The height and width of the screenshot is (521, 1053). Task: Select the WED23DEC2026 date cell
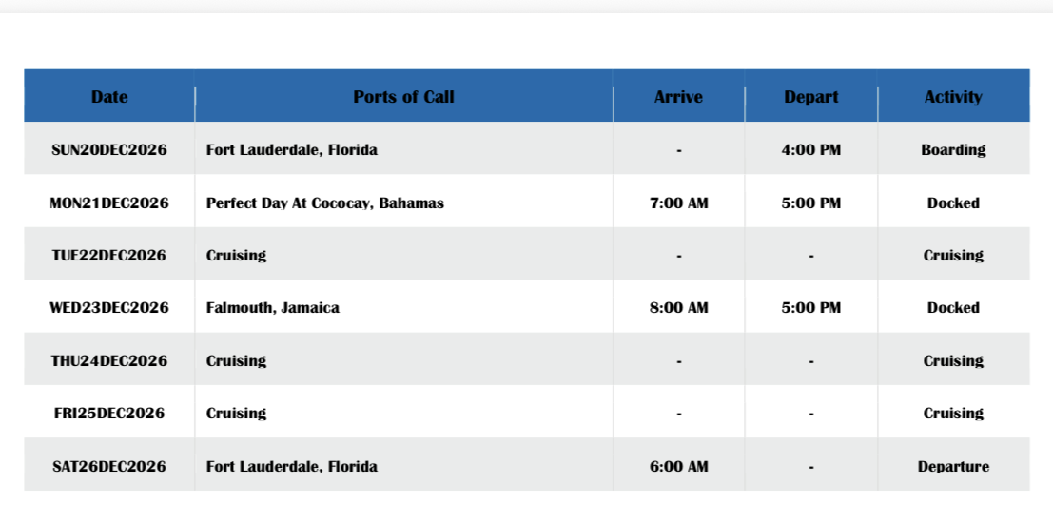point(109,308)
